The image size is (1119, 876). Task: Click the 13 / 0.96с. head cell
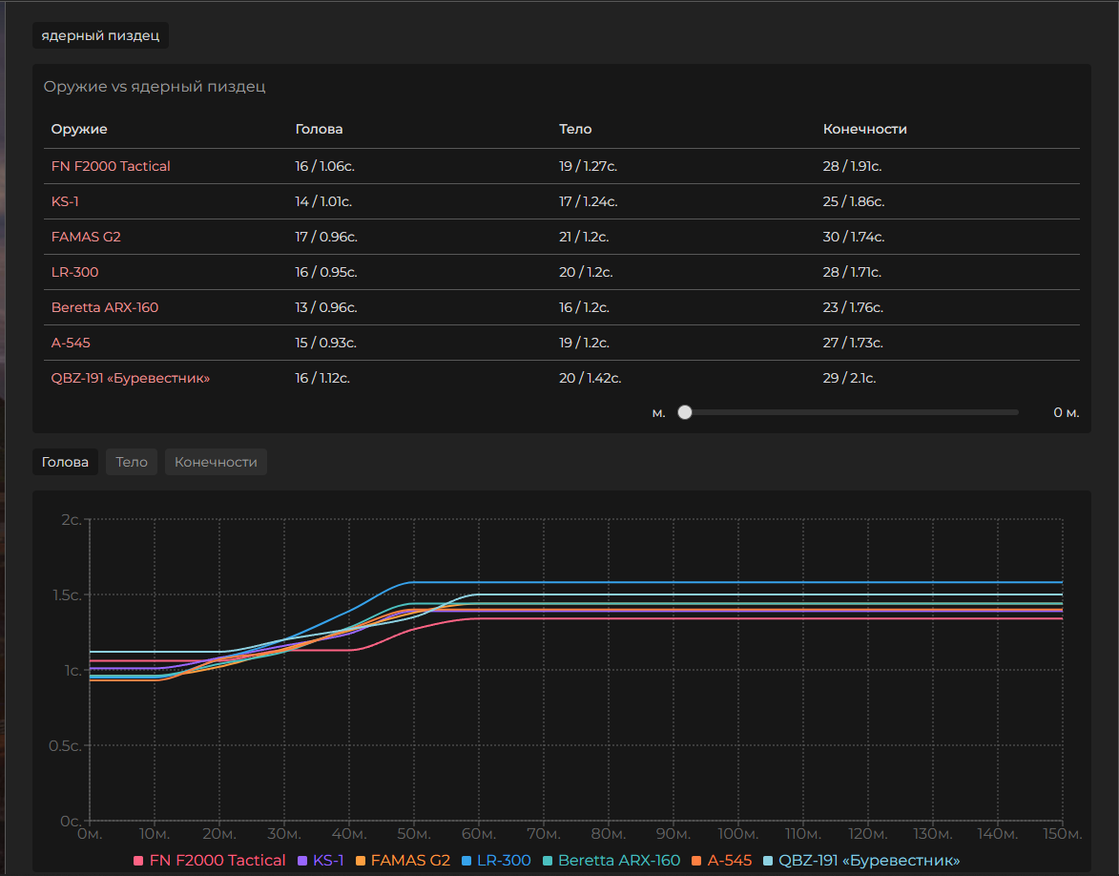(x=326, y=307)
